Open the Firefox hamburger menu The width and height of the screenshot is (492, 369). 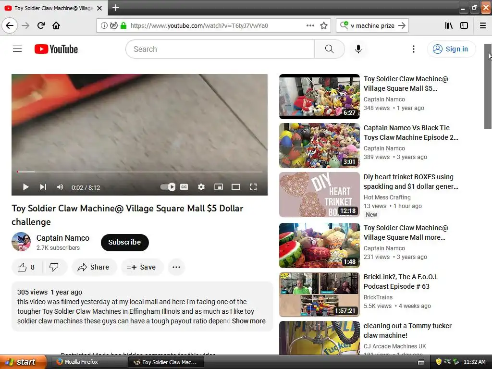[482, 25]
